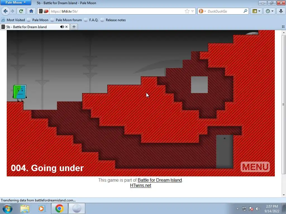Open the Battle for Dream Island link

(160, 180)
